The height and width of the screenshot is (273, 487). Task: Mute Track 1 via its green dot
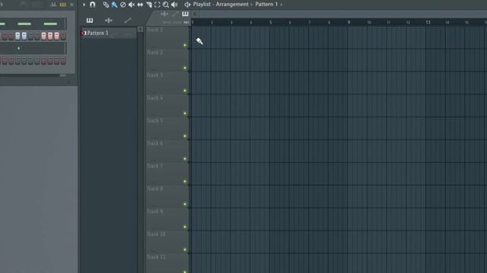point(185,45)
